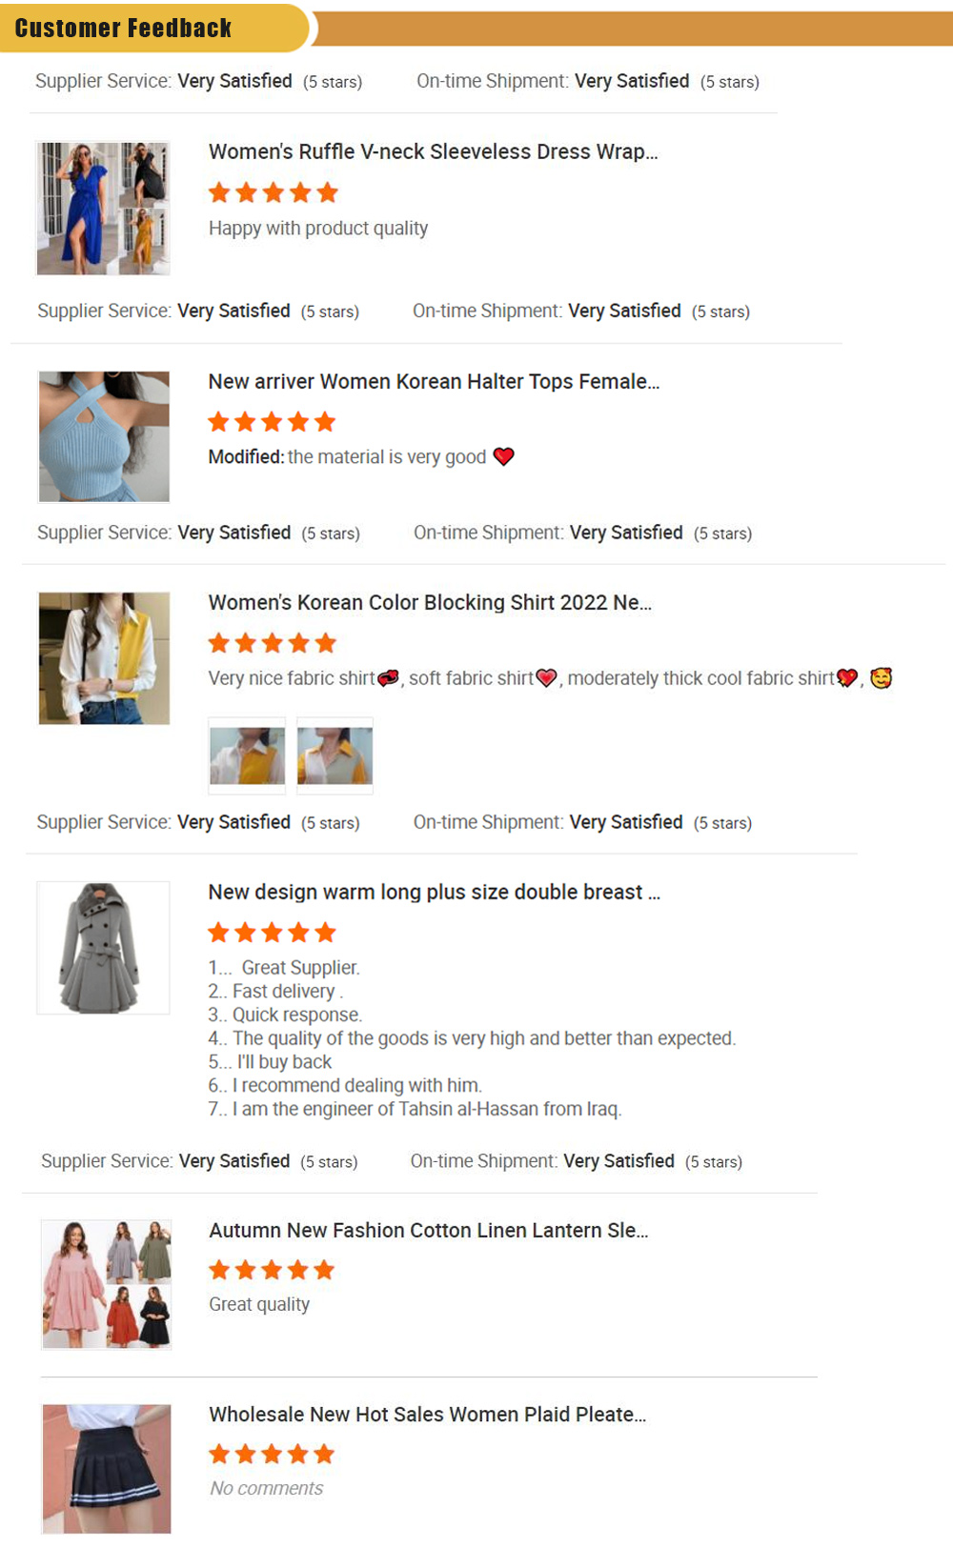
Task: Click the black plaid pleated skirt image
Action: [107, 1468]
